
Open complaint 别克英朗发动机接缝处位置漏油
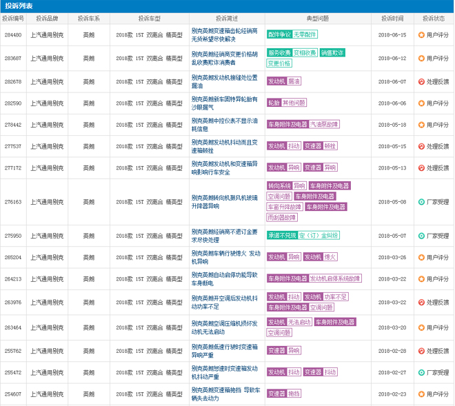[224, 82]
